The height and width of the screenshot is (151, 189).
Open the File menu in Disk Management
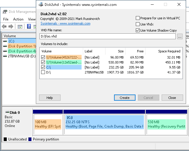click(x=6, y=19)
